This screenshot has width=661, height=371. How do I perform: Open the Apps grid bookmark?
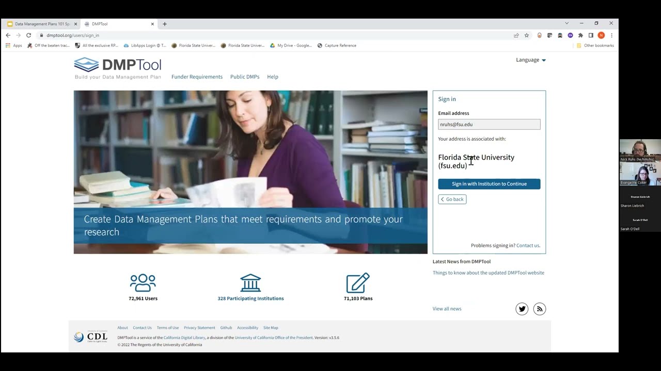pos(14,45)
